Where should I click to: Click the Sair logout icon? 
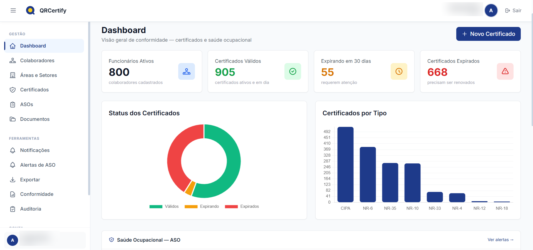tap(508, 11)
